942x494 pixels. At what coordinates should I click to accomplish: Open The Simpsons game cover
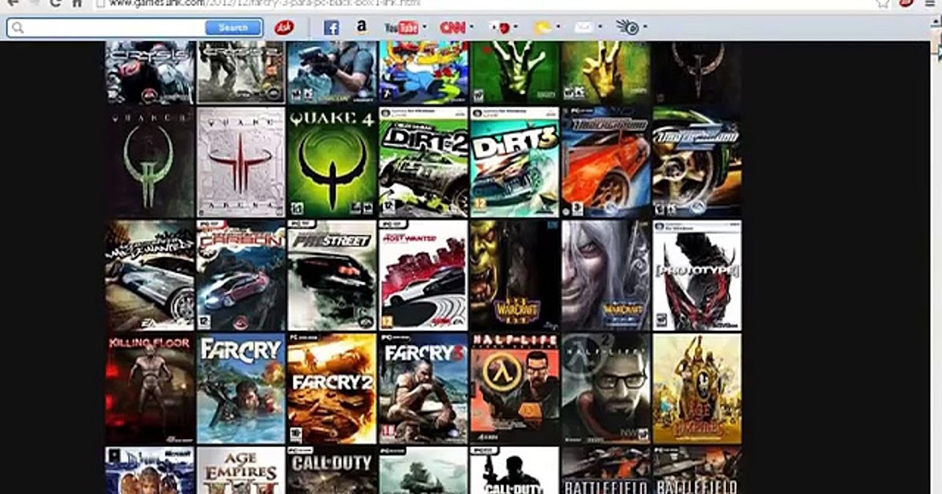(424, 72)
